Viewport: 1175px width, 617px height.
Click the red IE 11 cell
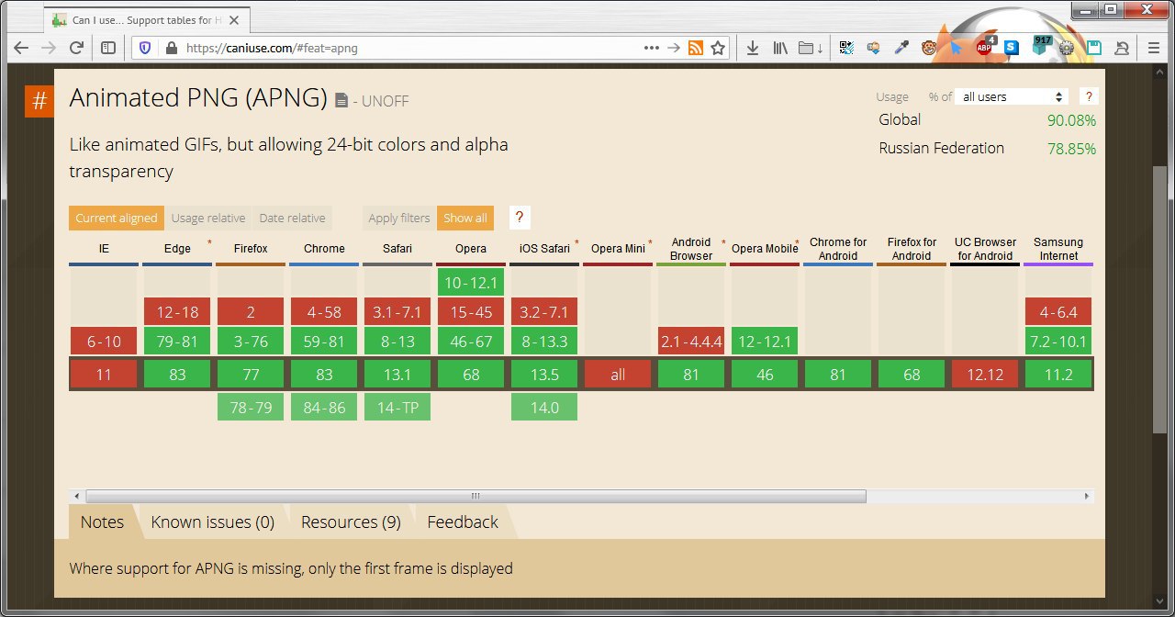point(104,374)
